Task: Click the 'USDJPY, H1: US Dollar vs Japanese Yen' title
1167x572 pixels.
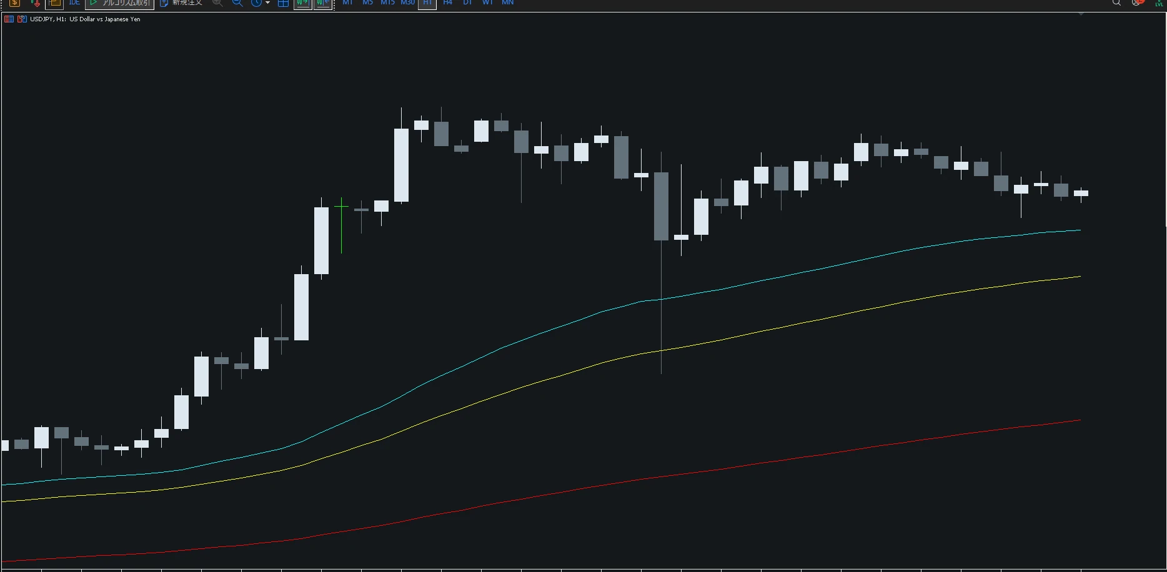Action: pyautogui.click(x=85, y=19)
